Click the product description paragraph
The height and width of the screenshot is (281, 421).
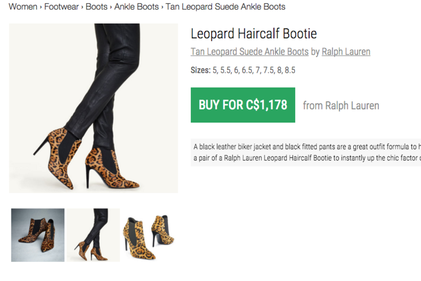[306, 152]
